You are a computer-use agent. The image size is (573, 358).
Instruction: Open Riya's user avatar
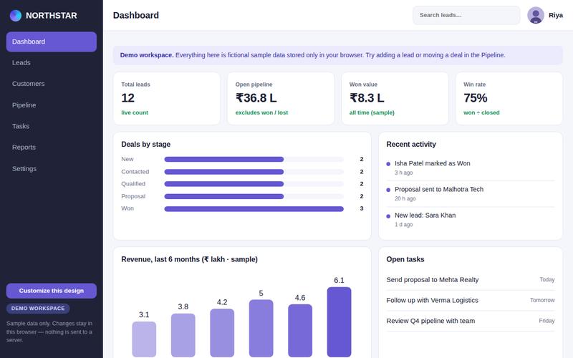(535, 15)
